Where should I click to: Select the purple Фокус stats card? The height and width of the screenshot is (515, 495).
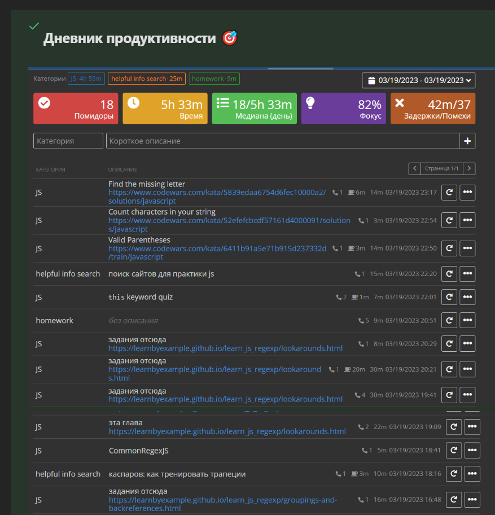(343, 109)
